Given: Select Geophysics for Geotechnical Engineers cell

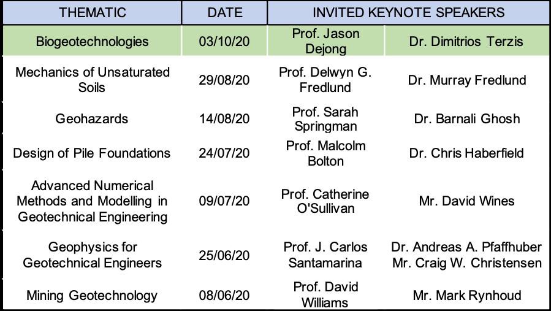Looking at the screenshot, I should [x=92, y=255].
